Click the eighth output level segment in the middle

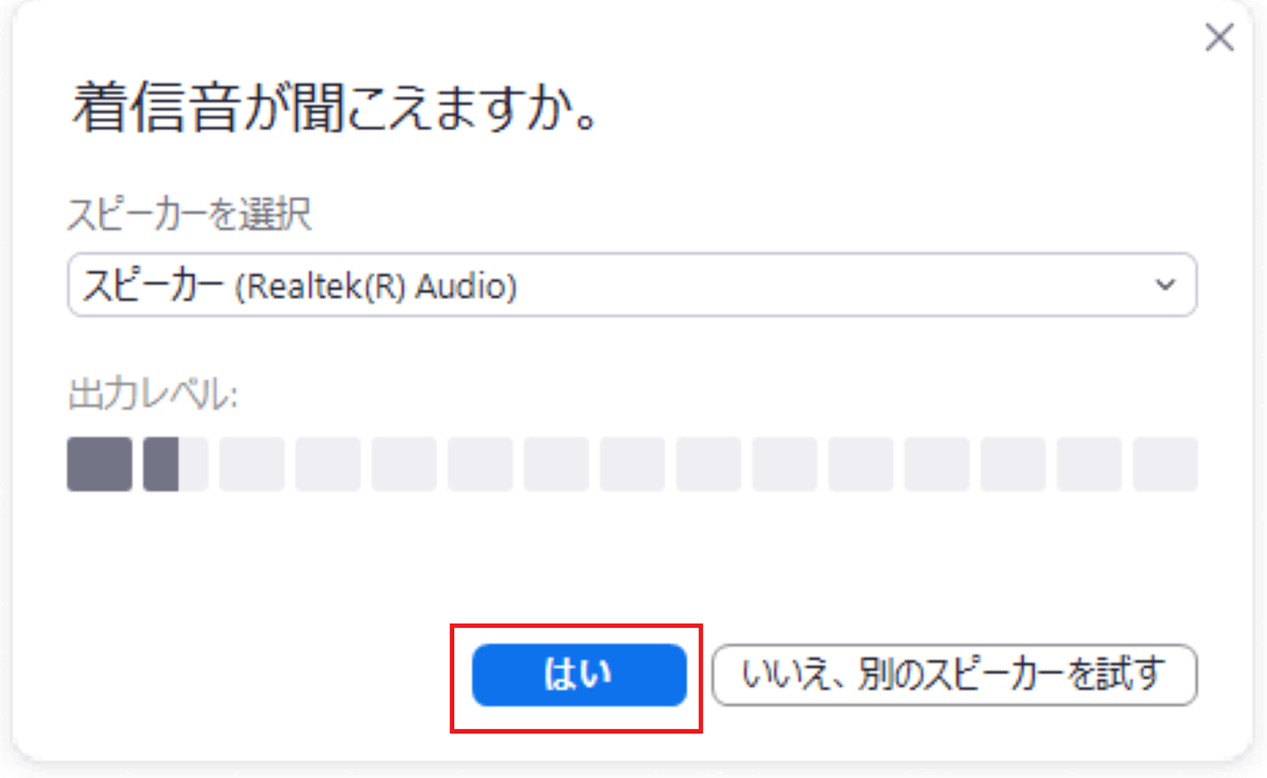coord(632,464)
